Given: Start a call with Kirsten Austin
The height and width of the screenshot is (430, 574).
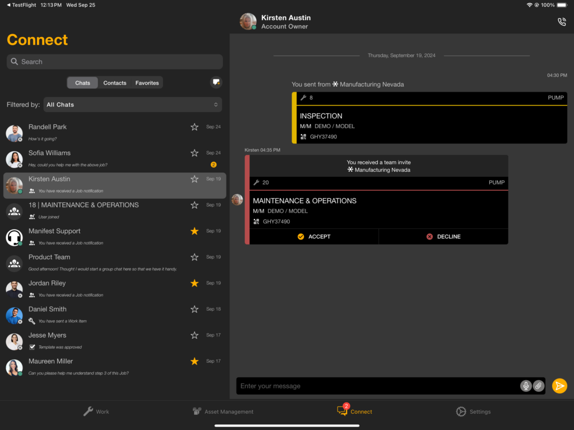Looking at the screenshot, I should tap(562, 22).
